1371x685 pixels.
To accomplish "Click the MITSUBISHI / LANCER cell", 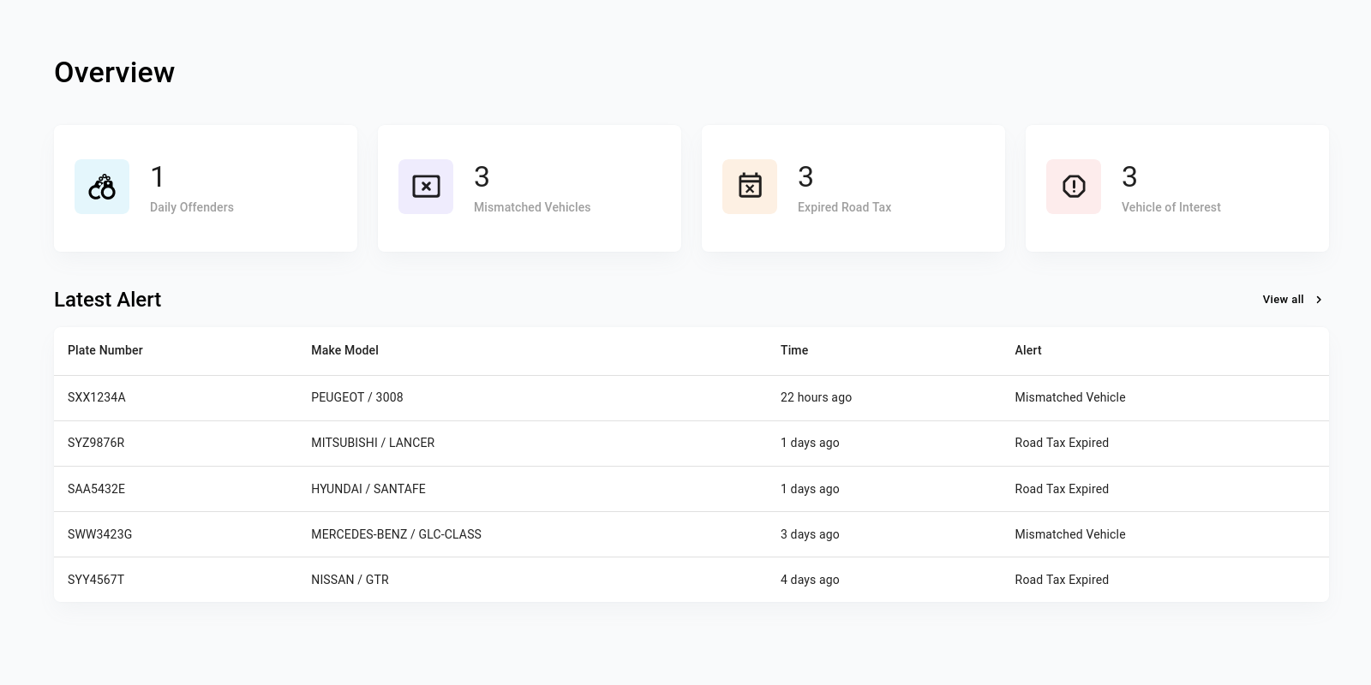I will pyautogui.click(x=373, y=443).
